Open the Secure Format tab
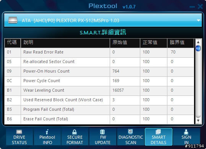 tap(75, 137)
